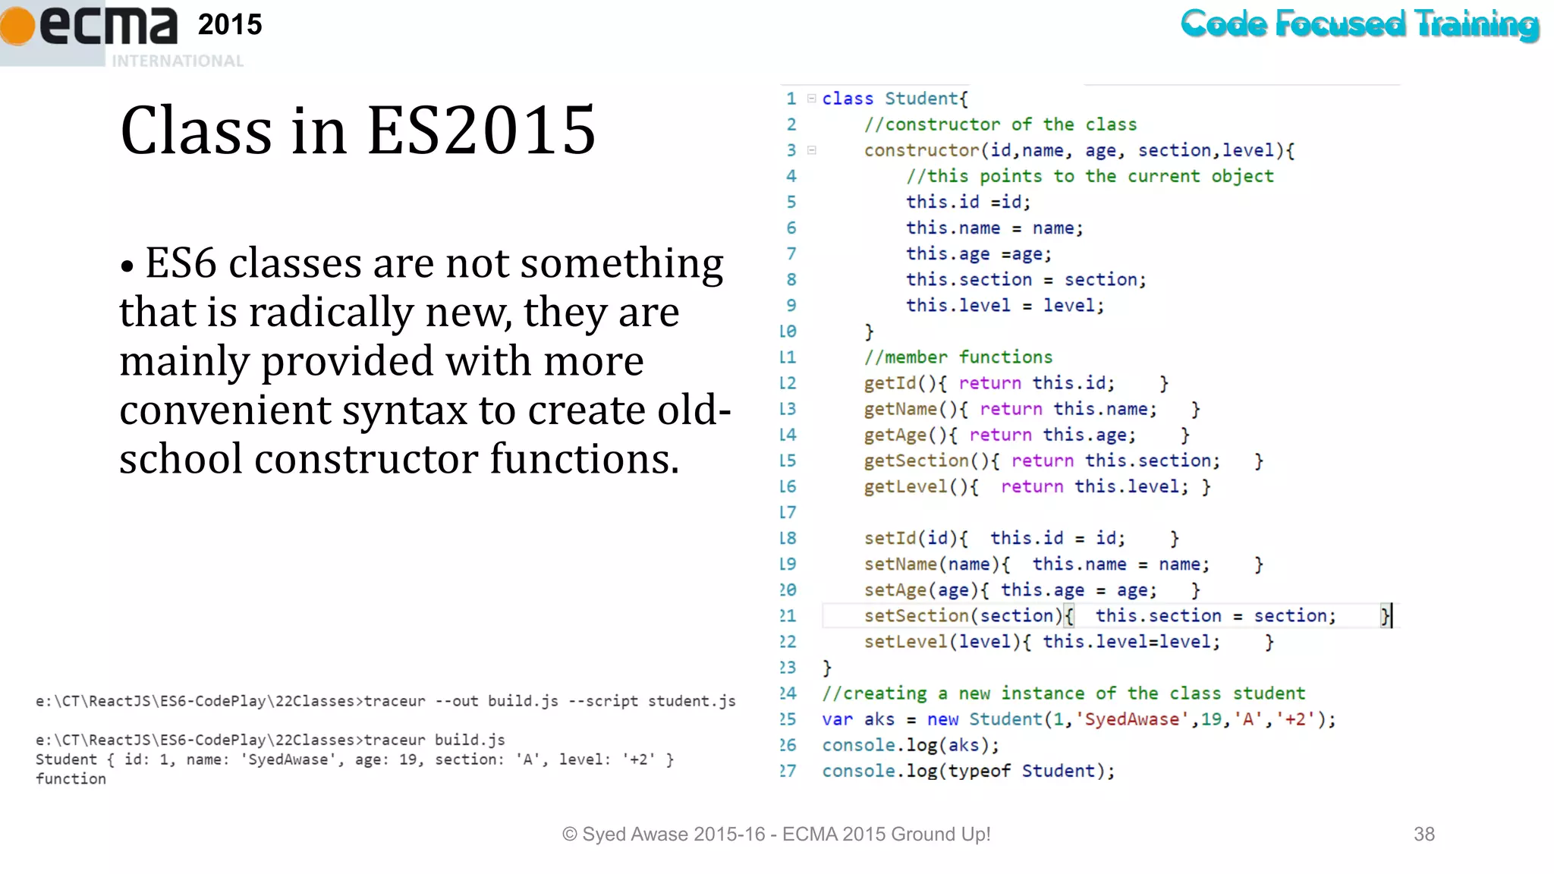Click the setId(id) method line
The image size is (1554, 874).
tap(1021, 538)
